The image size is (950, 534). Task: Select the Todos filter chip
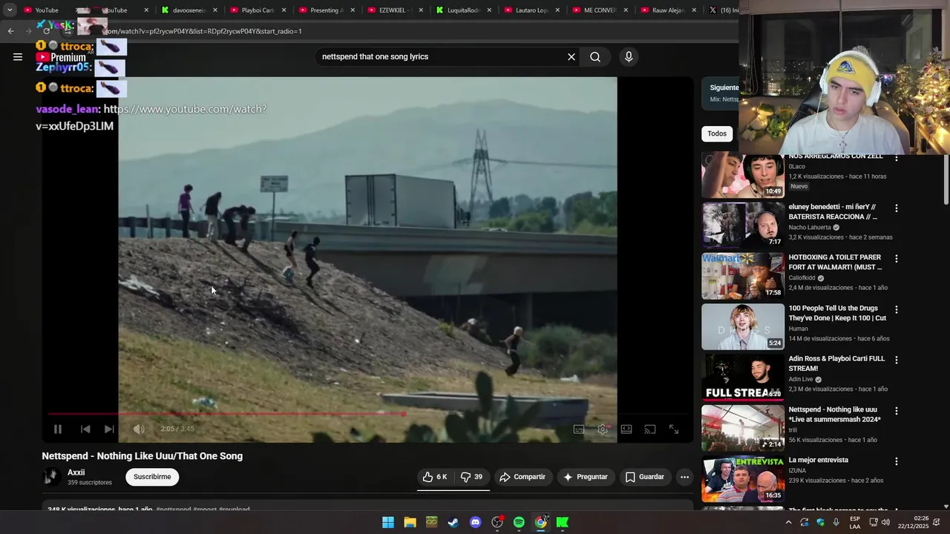pyautogui.click(x=717, y=133)
